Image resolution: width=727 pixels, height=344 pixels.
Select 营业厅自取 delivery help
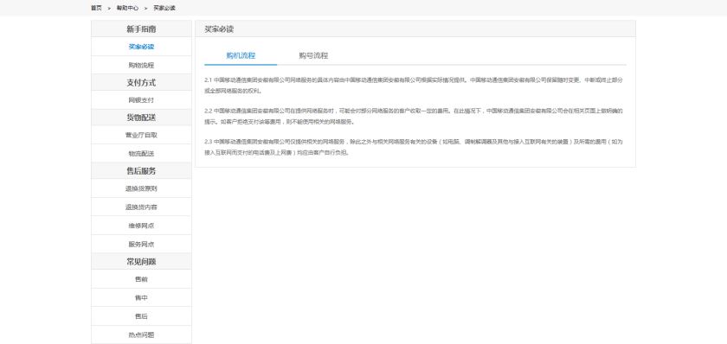[141, 135]
